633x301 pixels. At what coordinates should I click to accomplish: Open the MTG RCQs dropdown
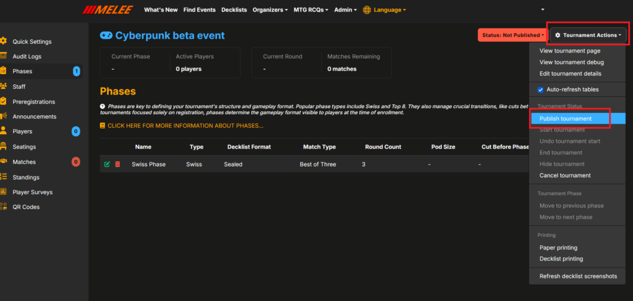coord(311,10)
